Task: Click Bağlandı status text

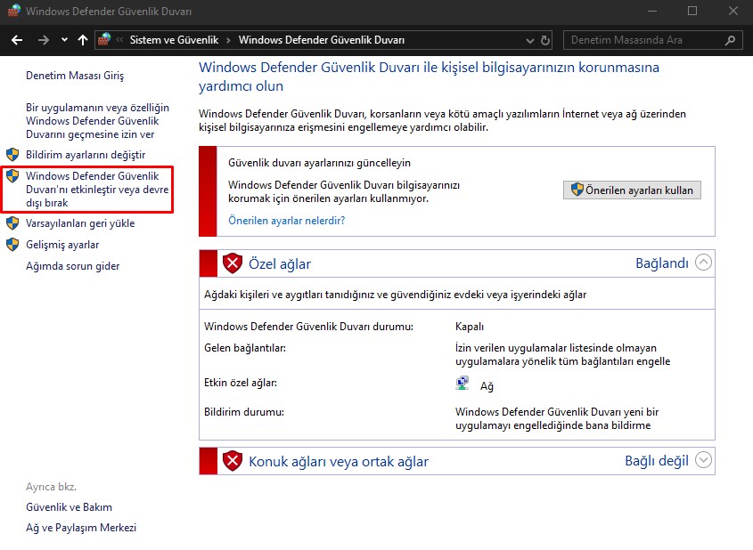Action: coord(662,263)
